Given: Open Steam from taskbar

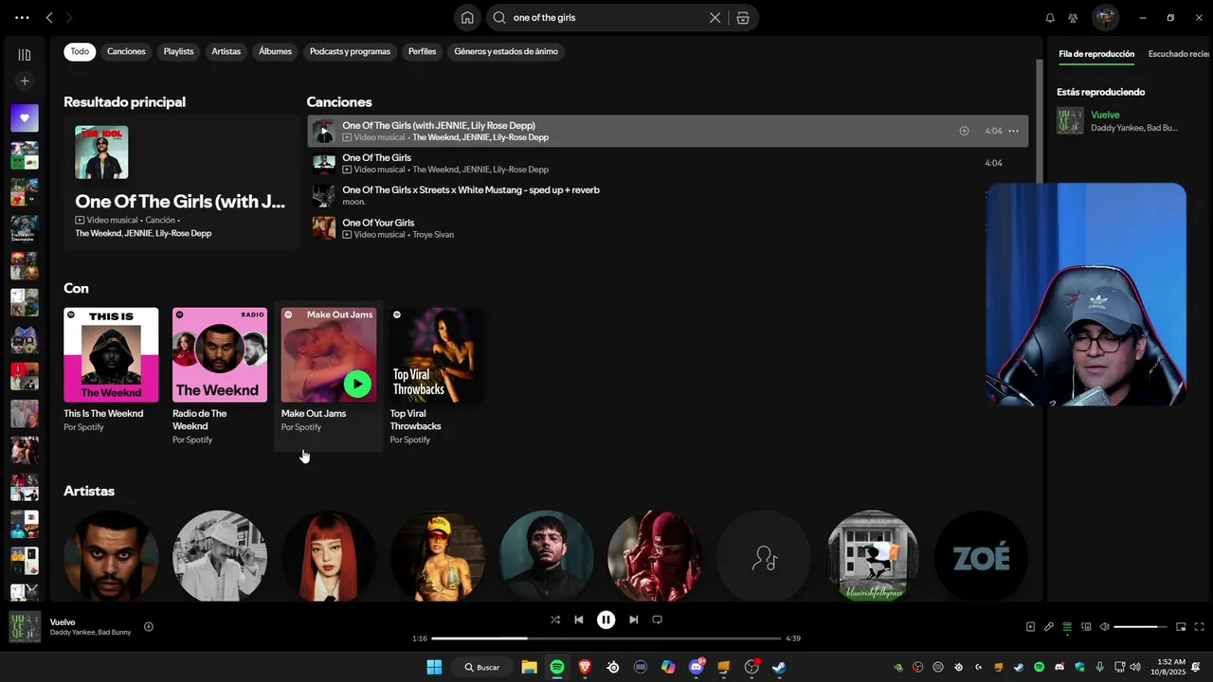Looking at the screenshot, I should click(x=779, y=667).
